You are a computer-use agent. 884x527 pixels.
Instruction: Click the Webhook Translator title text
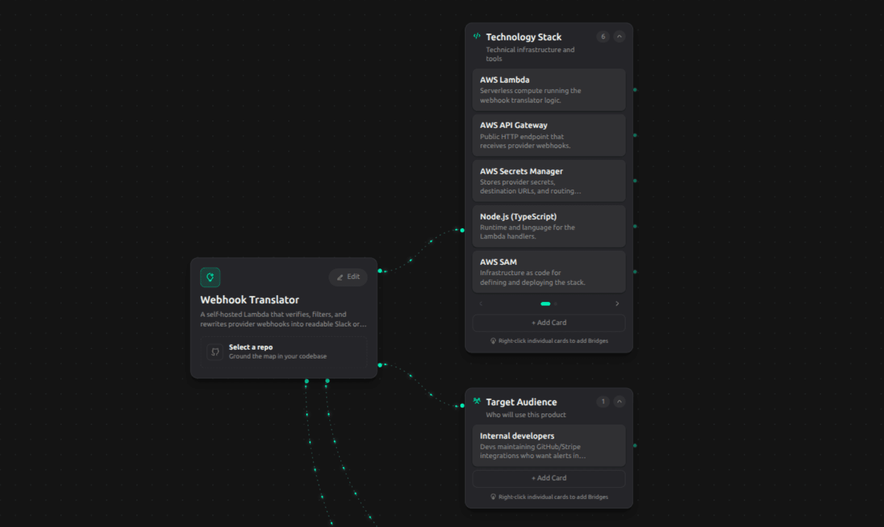point(250,300)
